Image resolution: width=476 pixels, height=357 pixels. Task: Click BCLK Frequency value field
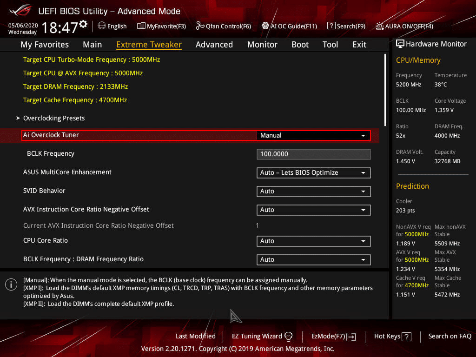click(x=313, y=154)
